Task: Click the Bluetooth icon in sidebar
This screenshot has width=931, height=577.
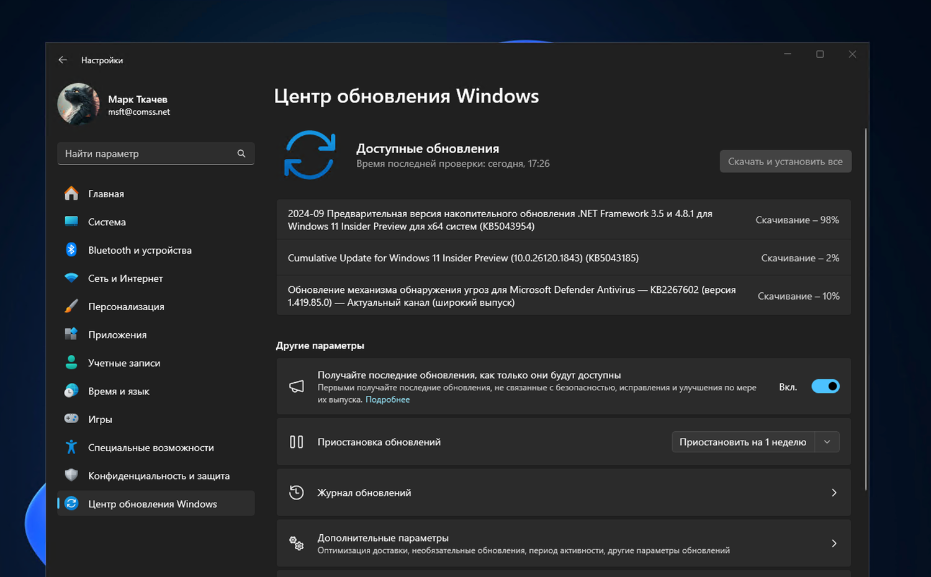Action: click(71, 249)
